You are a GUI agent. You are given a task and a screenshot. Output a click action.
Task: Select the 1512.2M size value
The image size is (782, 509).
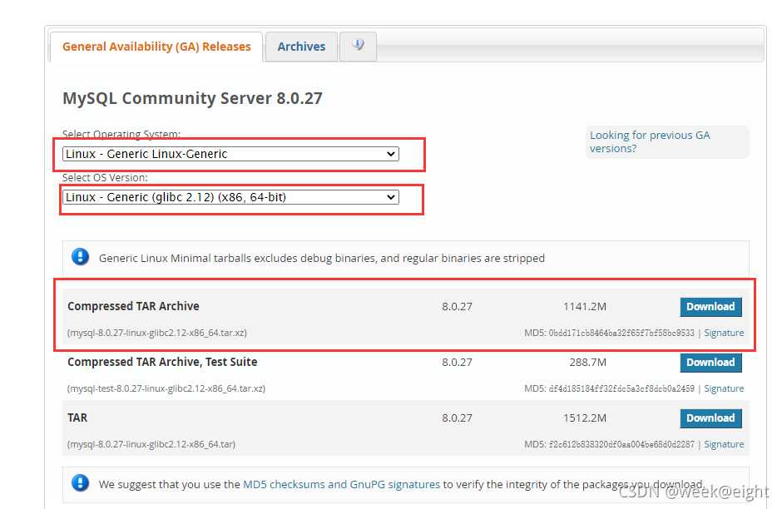[x=585, y=418]
